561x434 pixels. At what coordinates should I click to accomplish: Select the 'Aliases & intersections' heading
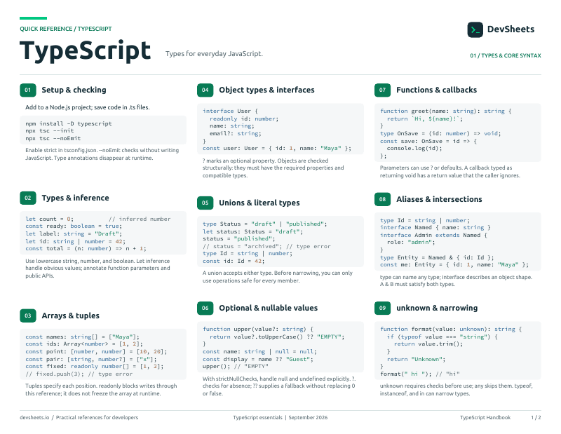[439, 199]
